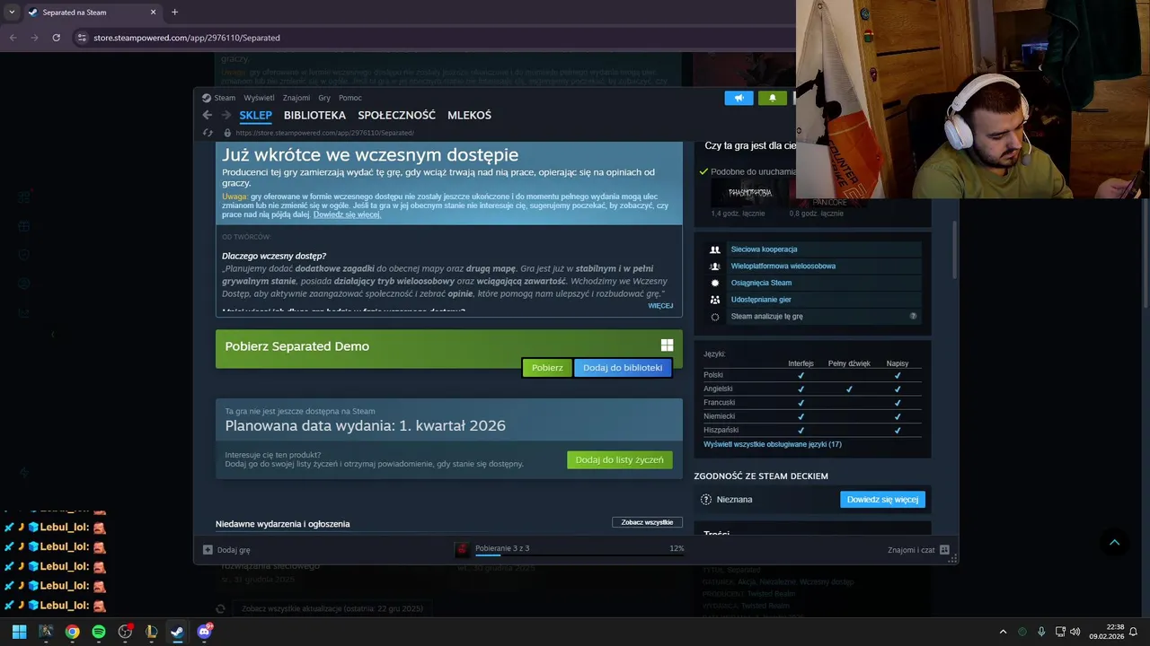Click the Nieznana Deck compatibility icon
The image size is (1150, 646).
tap(706, 500)
